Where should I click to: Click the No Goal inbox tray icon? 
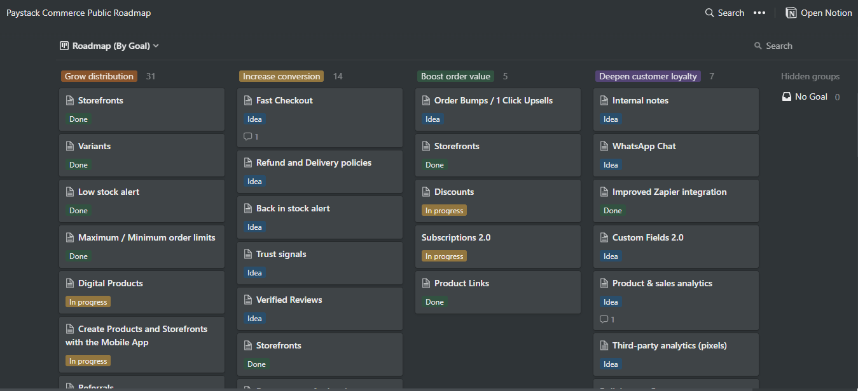point(787,96)
